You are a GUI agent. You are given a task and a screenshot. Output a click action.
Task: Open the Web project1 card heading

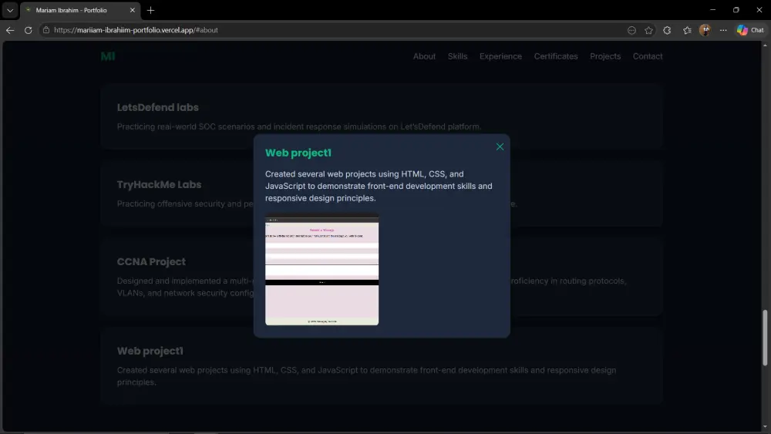[150, 351]
